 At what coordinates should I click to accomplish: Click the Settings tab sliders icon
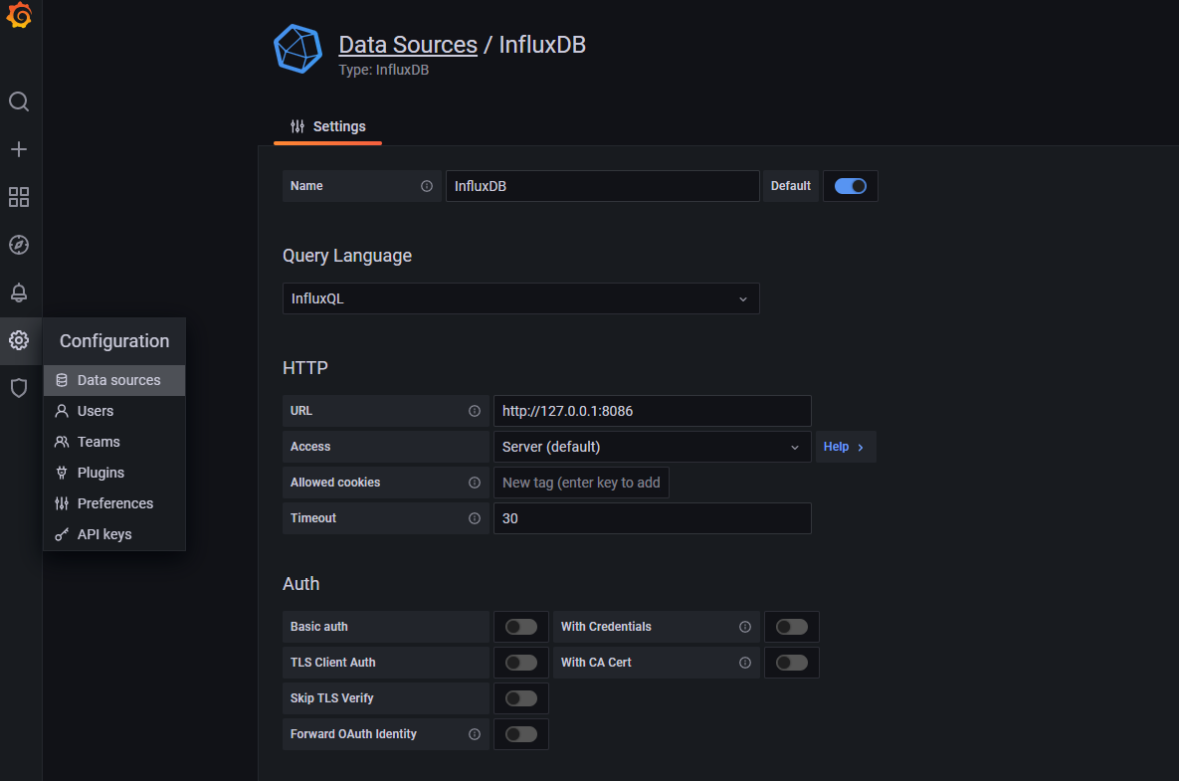tap(297, 126)
